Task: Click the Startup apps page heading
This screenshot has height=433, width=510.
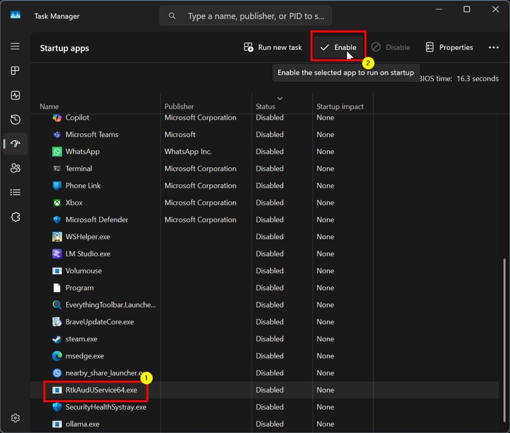Action: point(64,48)
